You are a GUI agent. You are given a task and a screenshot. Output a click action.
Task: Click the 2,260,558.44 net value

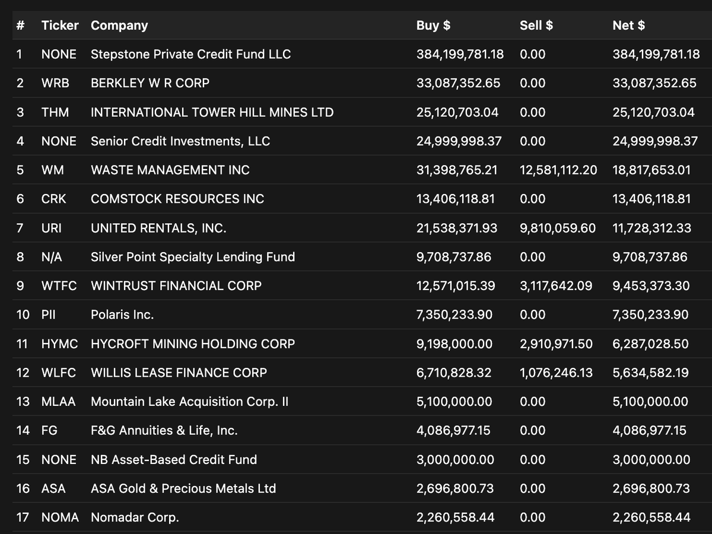(x=651, y=517)
